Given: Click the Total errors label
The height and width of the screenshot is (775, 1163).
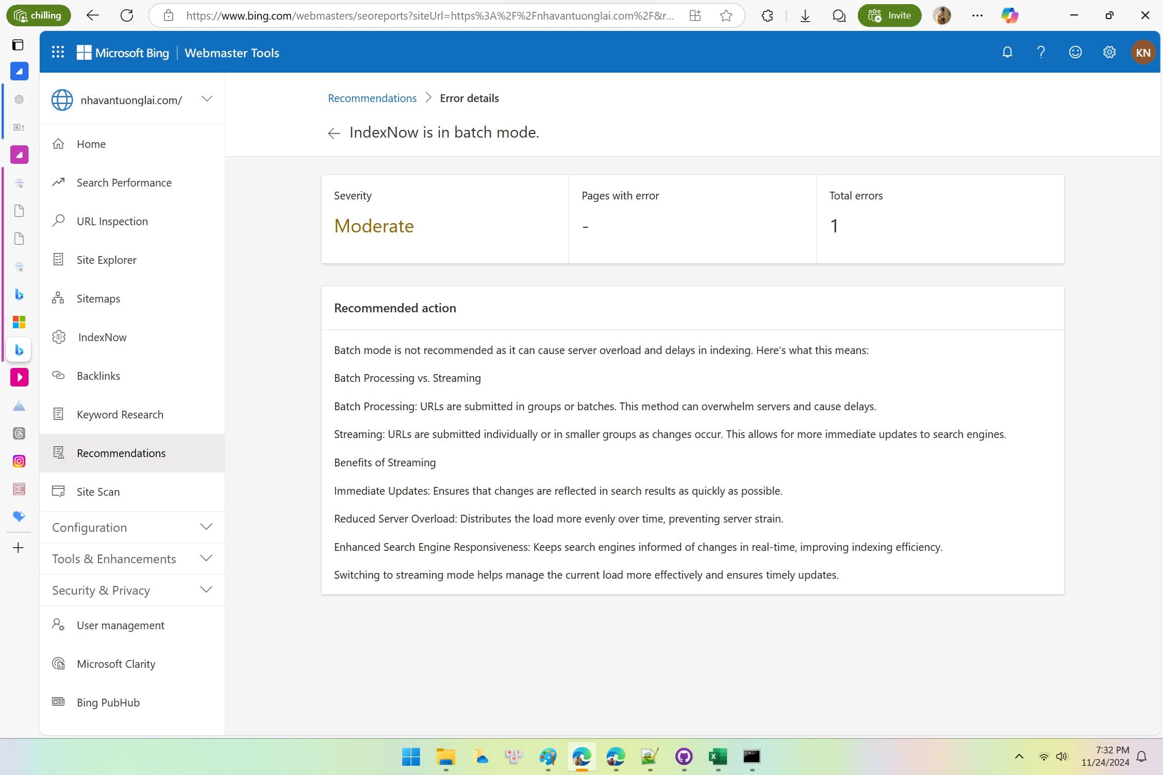Looking at the screenshot, I should (856, 195).
